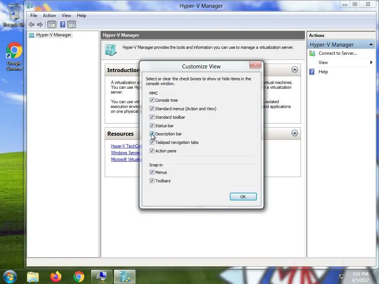Click the network icon in the system tray

click(342, 277)
